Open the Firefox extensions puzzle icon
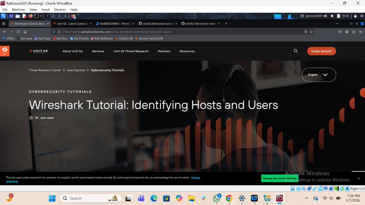This screenshot has width=365, height=205. coord(353,32)
